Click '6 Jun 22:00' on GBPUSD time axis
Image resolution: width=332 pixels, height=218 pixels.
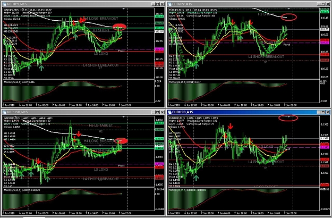pos(26,213)
